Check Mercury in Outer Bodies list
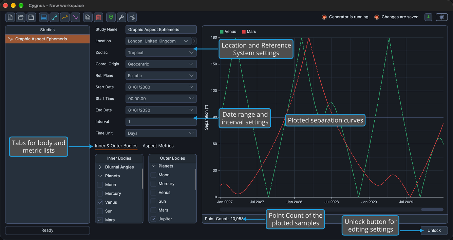 click(153, 184)
